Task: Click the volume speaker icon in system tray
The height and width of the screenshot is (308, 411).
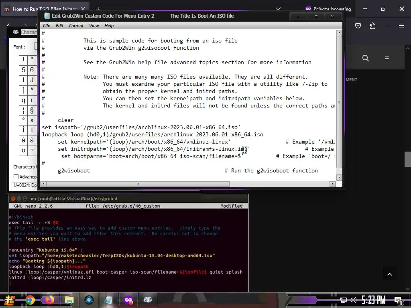Action: pyautogui.click(x=353, y=300)
